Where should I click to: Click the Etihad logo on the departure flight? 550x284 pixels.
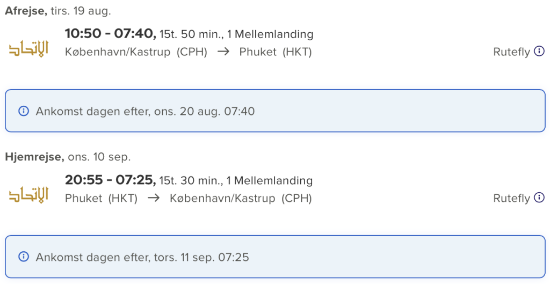click(28, 49)
